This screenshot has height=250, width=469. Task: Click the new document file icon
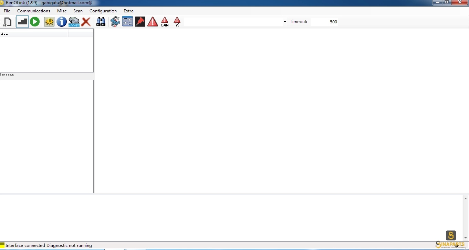click(x=7, y=22)
